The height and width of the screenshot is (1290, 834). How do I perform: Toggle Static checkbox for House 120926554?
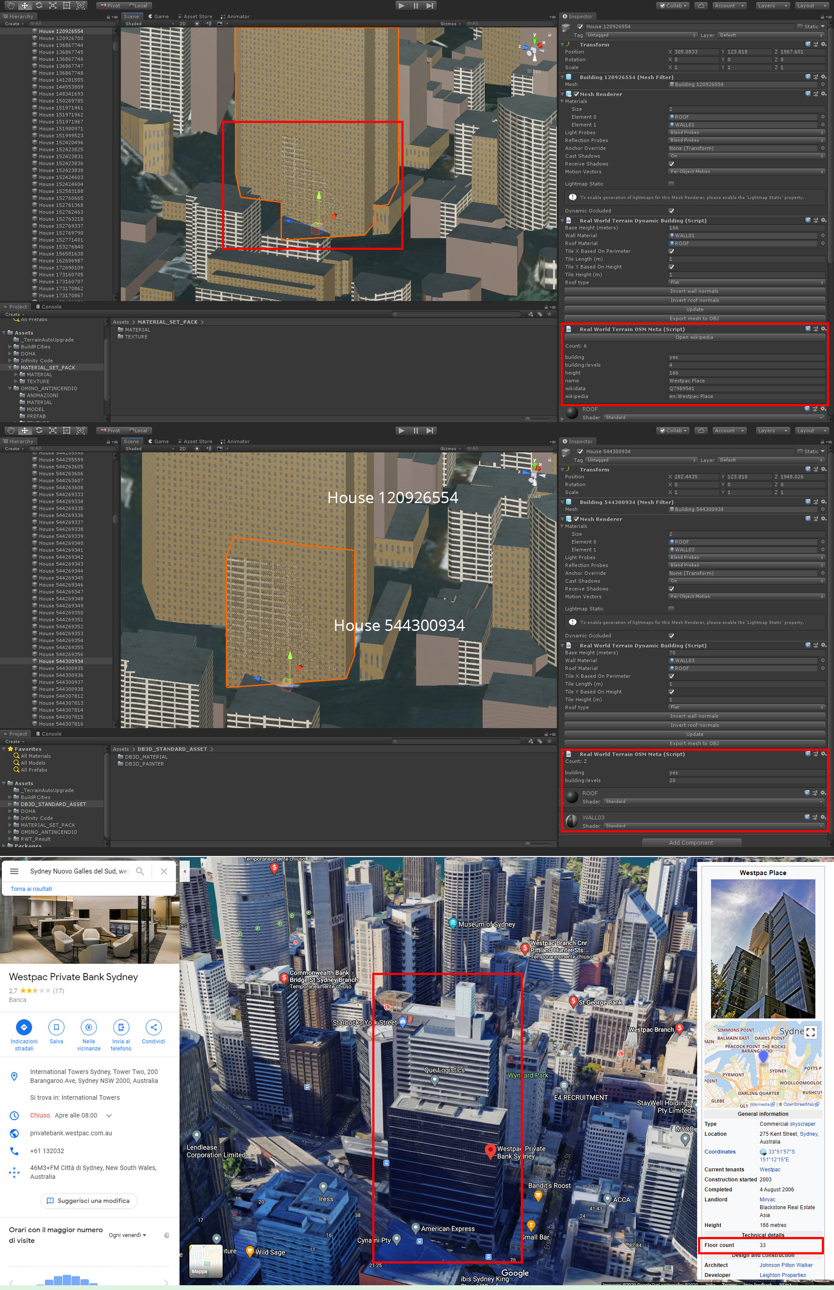(800, 26)
